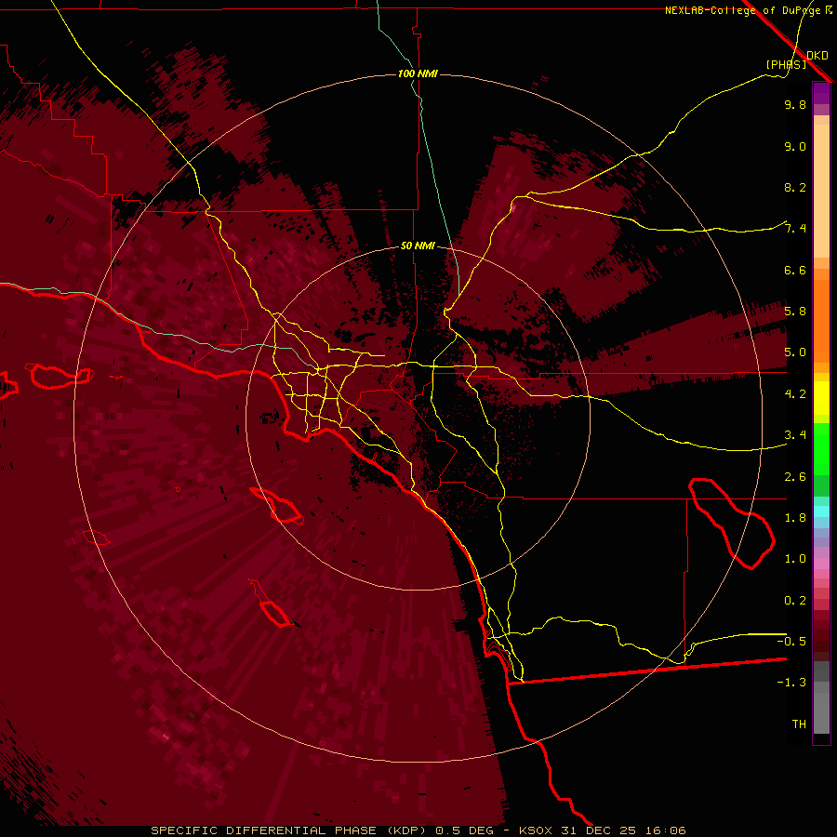The width and height of the screenshot is (837, 837).
Task: Click the 9.0 scale value
Action: [795, 146]
